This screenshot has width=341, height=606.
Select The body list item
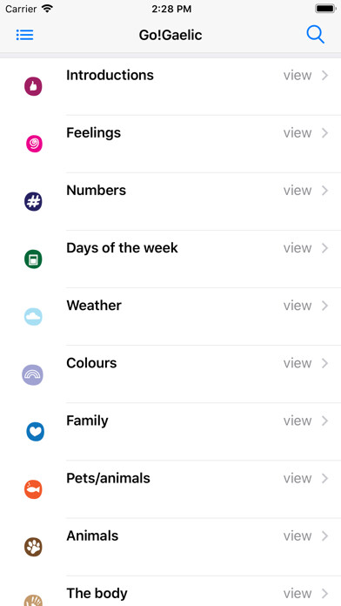point(170,591)
